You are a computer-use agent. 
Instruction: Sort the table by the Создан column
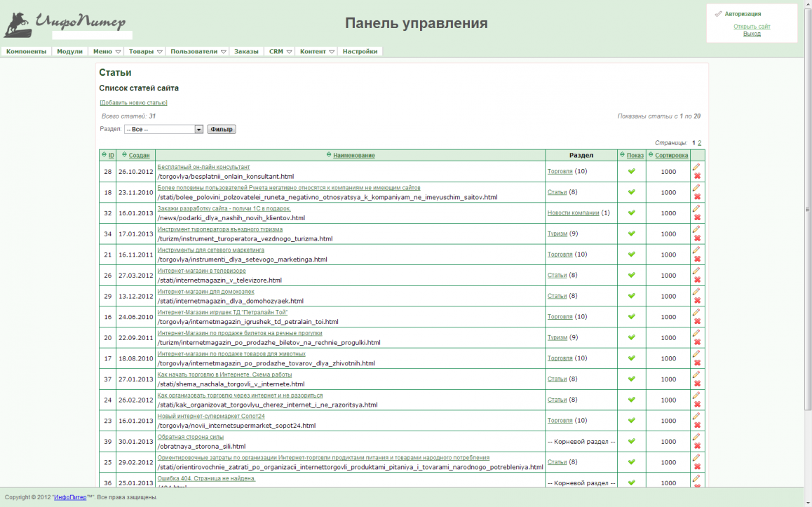(140, 156)
